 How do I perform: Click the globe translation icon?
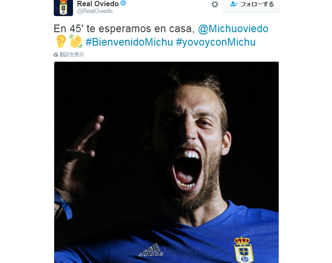click(56, 55)
